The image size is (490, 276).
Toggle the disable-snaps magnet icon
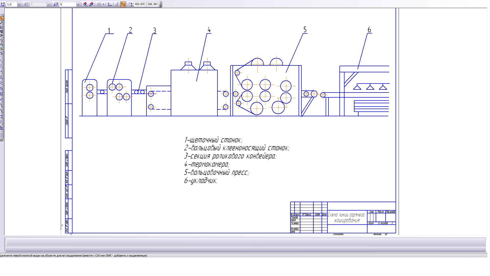pos(91,4)
